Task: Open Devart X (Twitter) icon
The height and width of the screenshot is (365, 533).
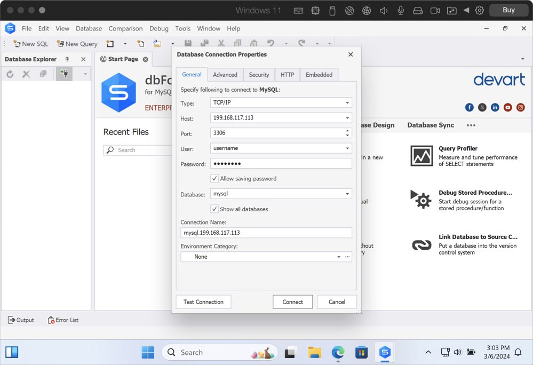Action: click(482, 107)
